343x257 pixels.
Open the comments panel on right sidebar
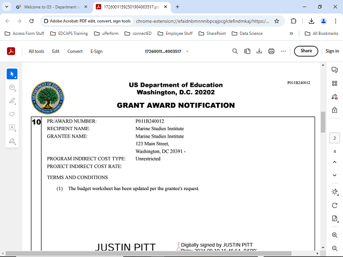(x=334, y=70)
